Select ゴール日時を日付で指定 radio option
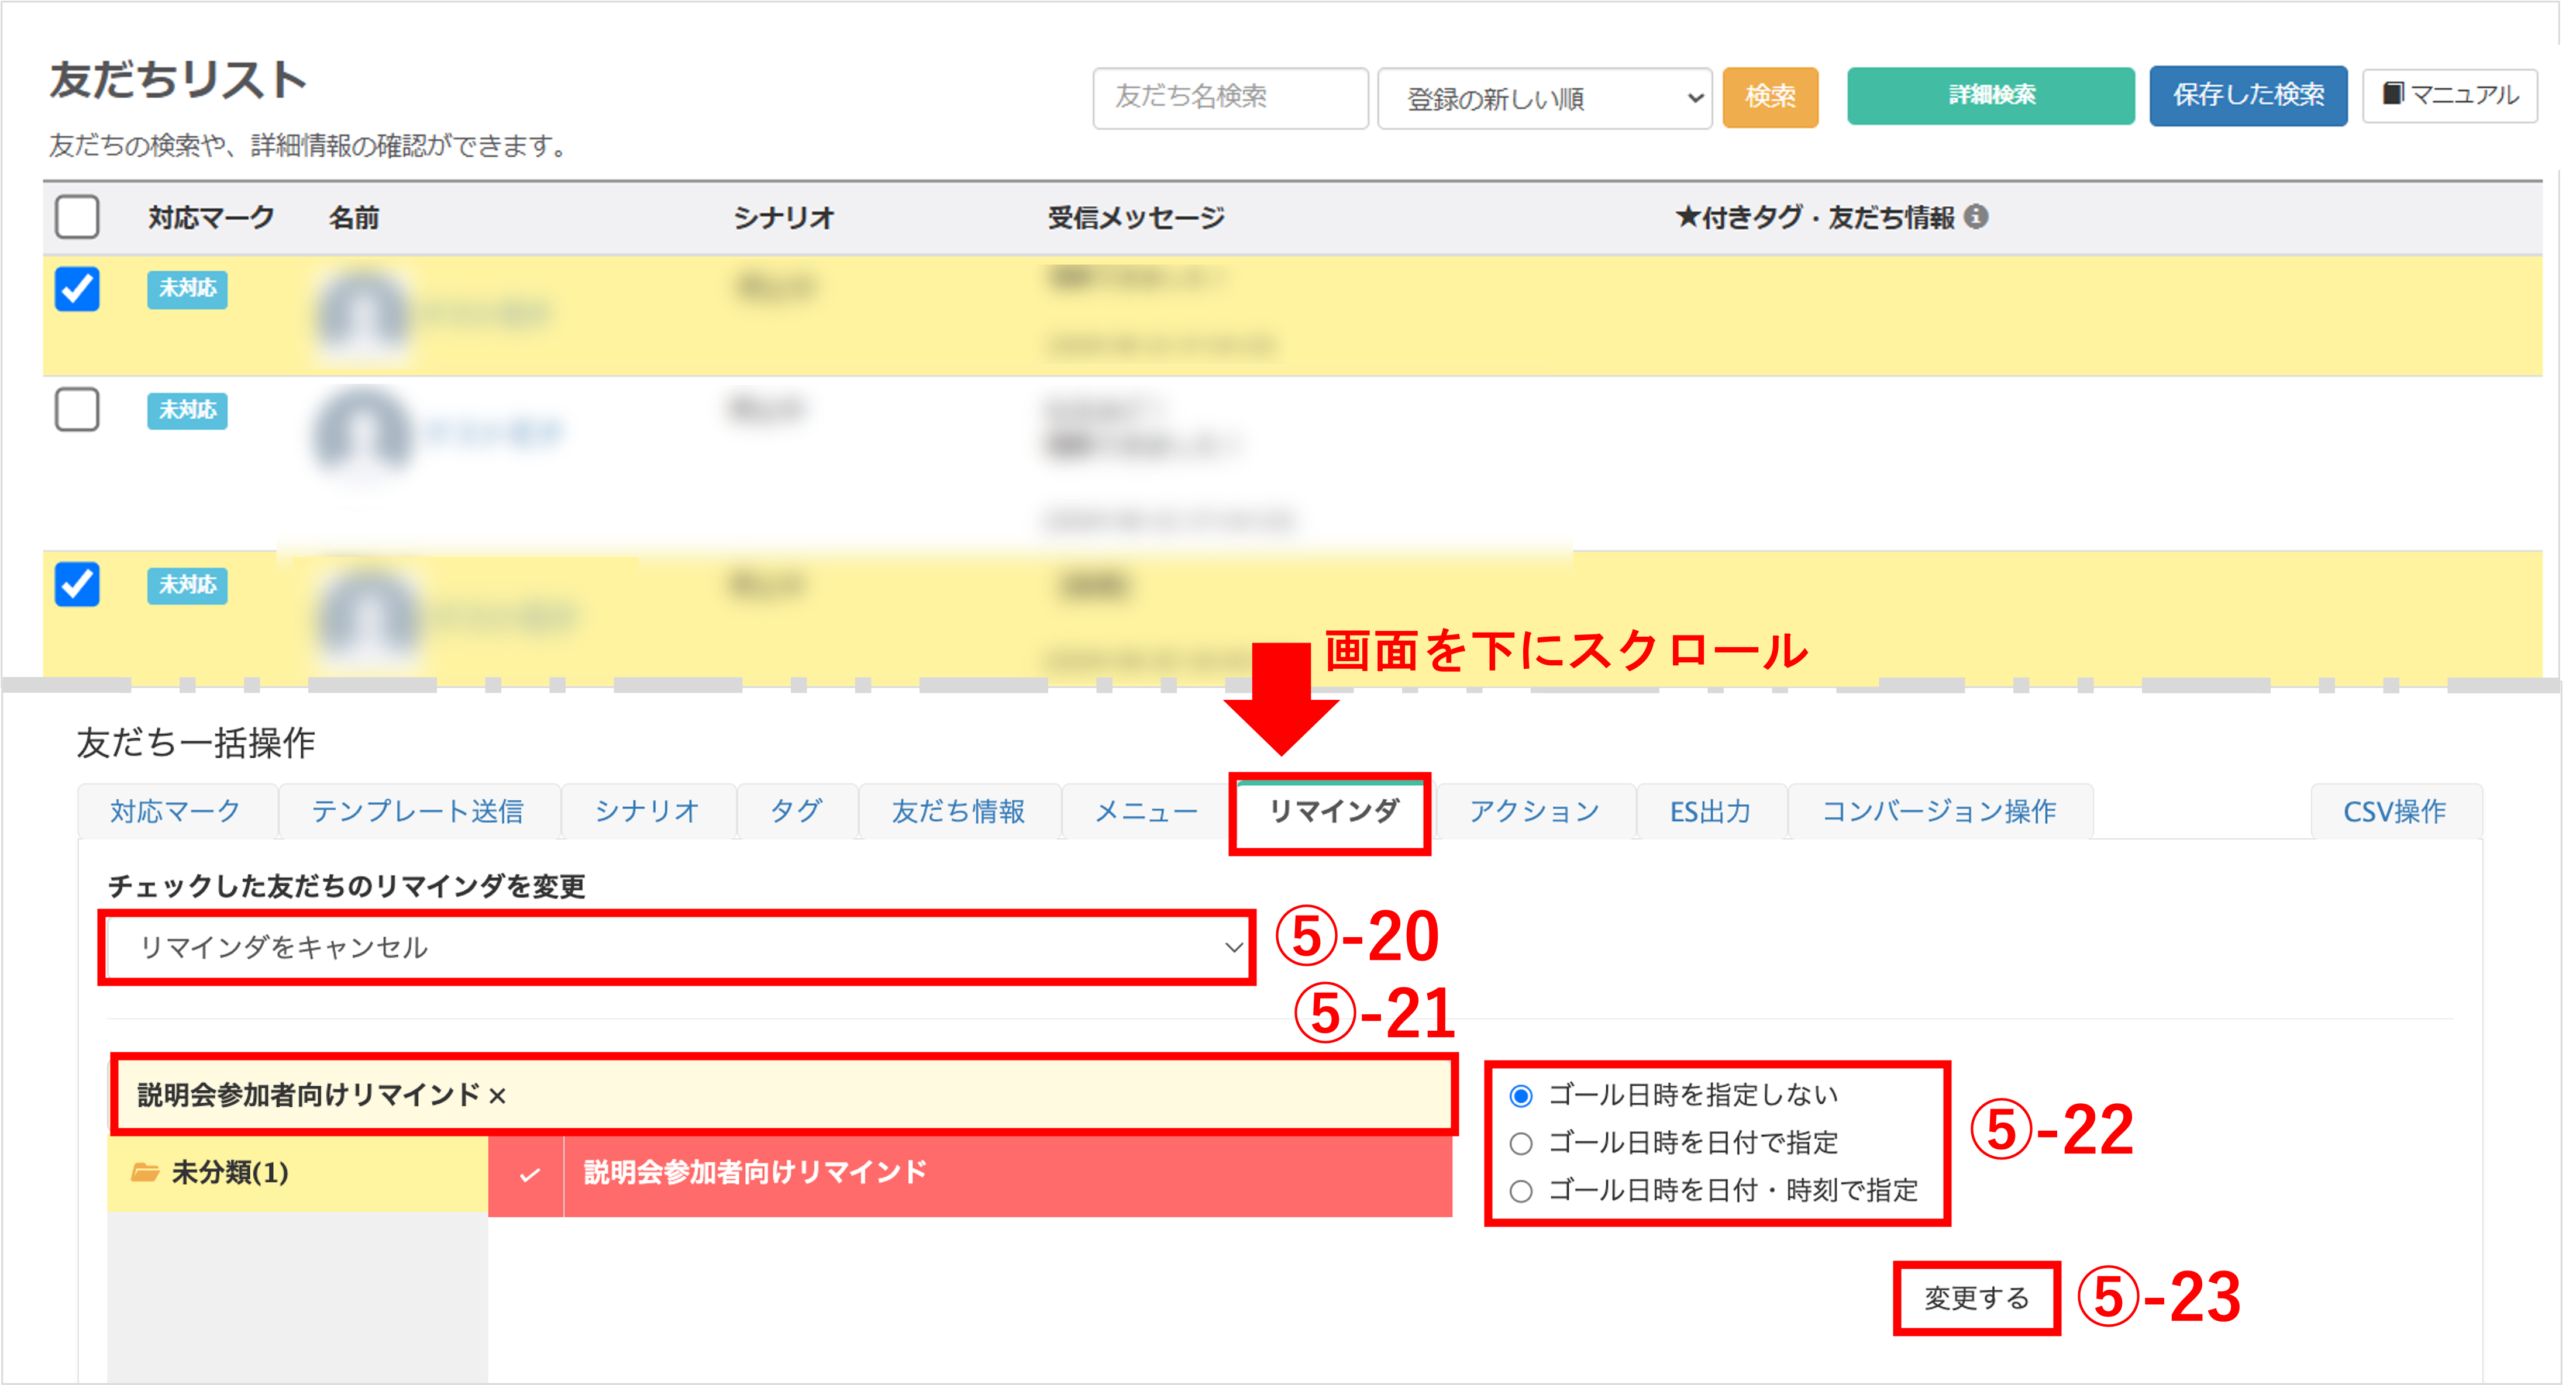The height and width of the screenshot is (1385, 2576). tap(1520, 1143)
